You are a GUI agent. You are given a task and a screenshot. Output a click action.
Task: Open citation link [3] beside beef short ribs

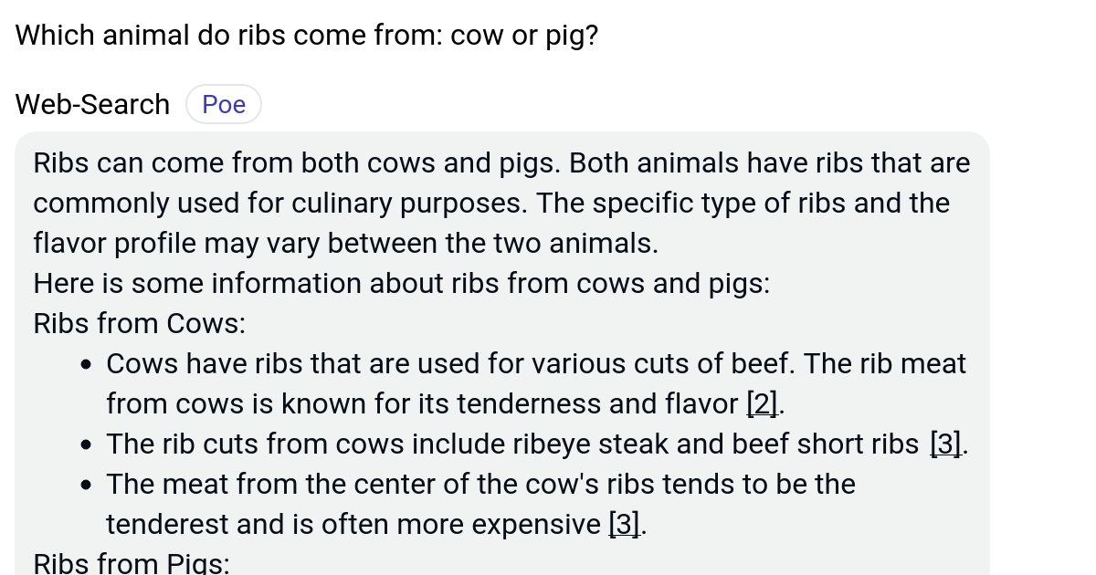coord(944,444)
